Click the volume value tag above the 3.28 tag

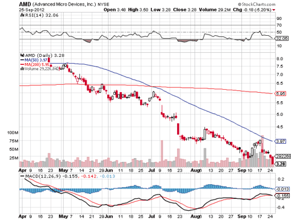(283, 156)
